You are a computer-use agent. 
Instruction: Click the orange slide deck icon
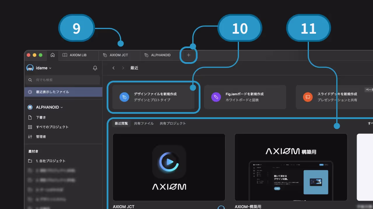(x=308, y=97)
